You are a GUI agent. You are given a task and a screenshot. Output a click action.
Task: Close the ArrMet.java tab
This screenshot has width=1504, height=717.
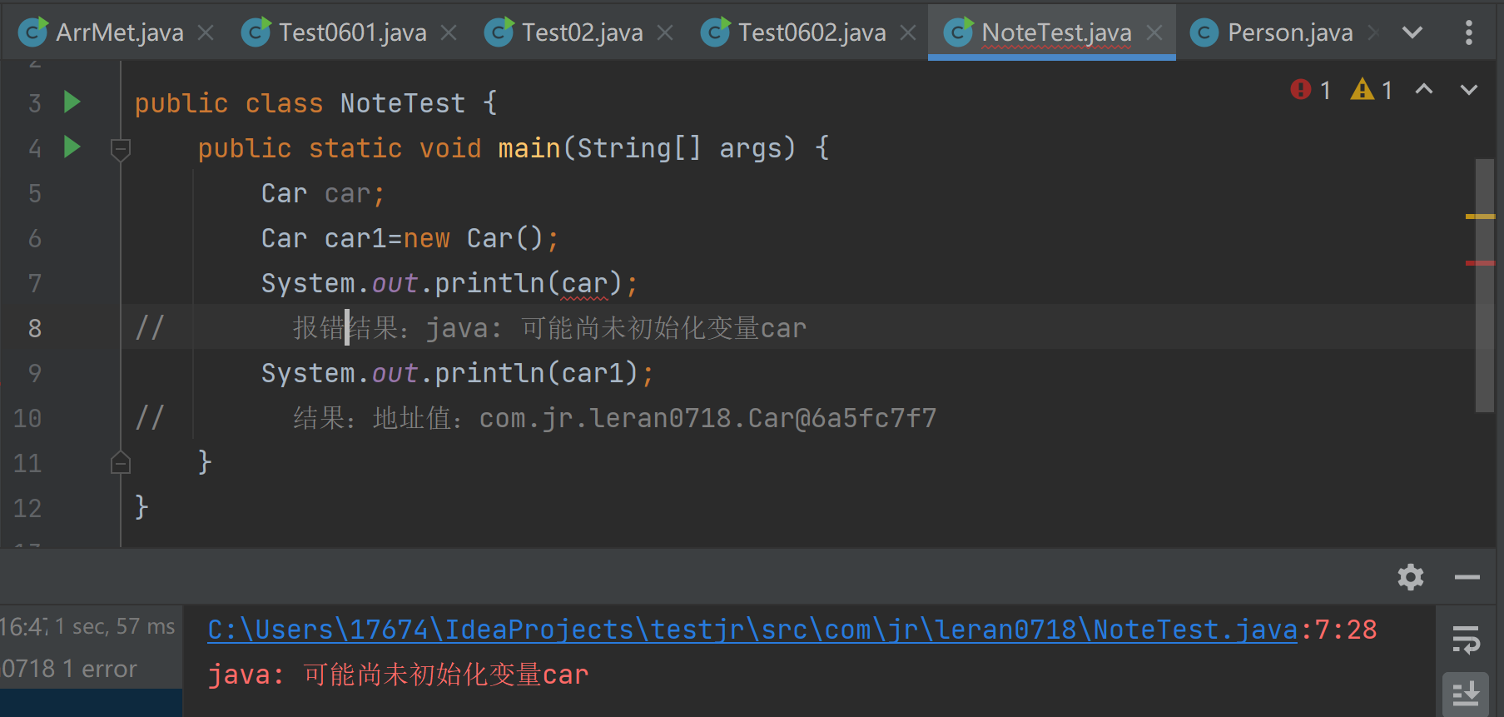pos(206,32)
